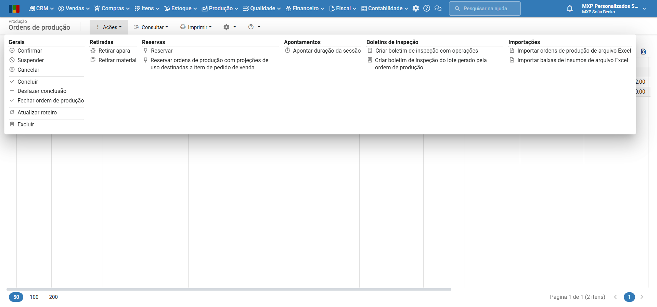Click the Confirmar check-circle icon

click(12, 51)
